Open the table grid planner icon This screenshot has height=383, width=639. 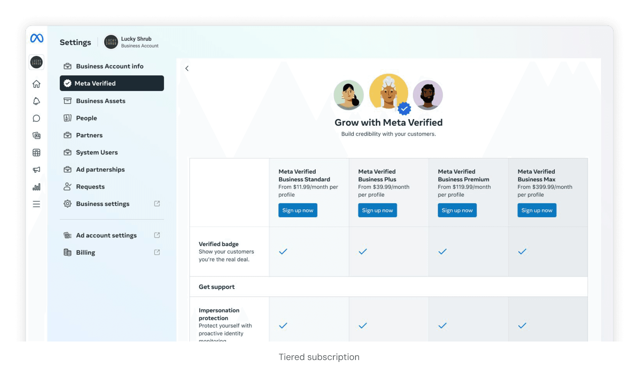36,153
